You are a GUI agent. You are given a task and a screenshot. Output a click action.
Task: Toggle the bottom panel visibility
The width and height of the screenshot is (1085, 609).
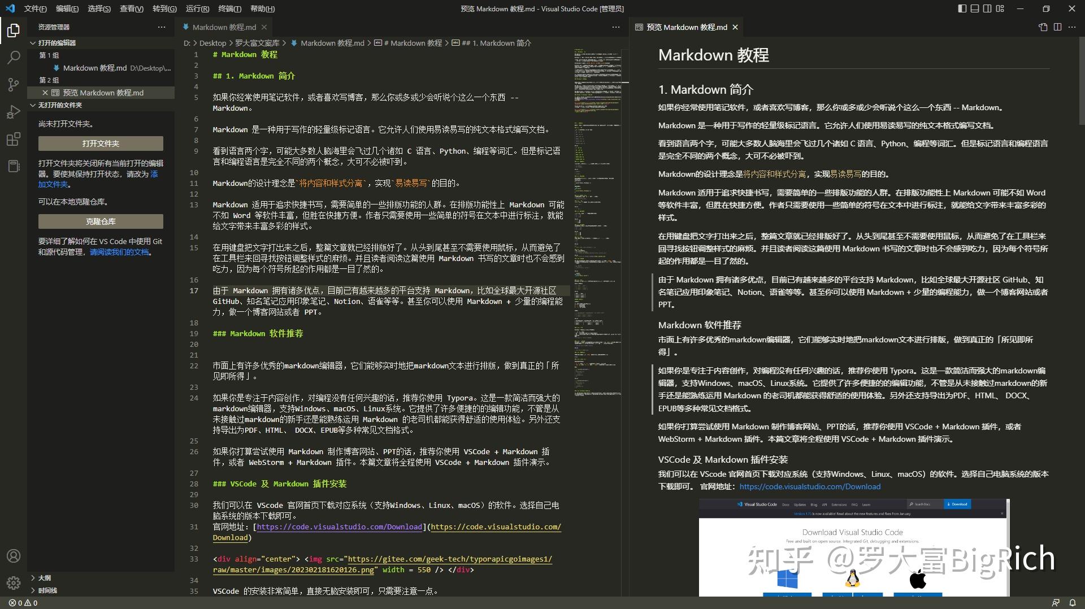[974, 8]
